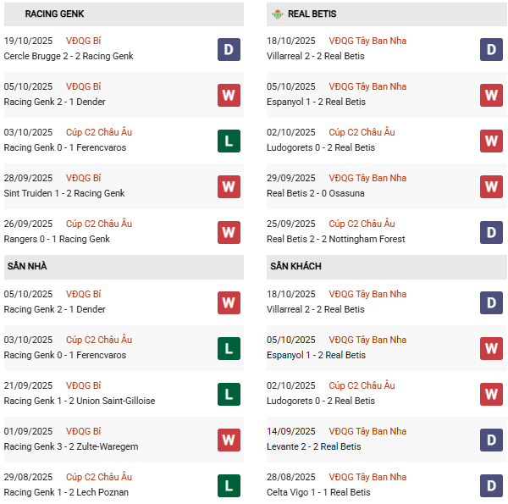Viewport: 508px width, 504px height.
Task: Select the REAL BETIS section header
Action: coord(313,14)
